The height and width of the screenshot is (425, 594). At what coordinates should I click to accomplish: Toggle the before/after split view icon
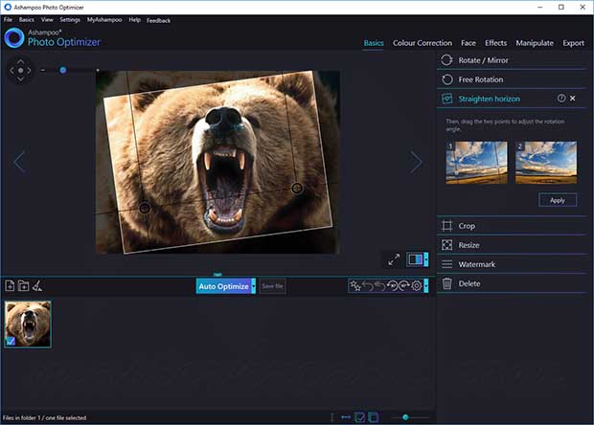click(x=415, y=259)
